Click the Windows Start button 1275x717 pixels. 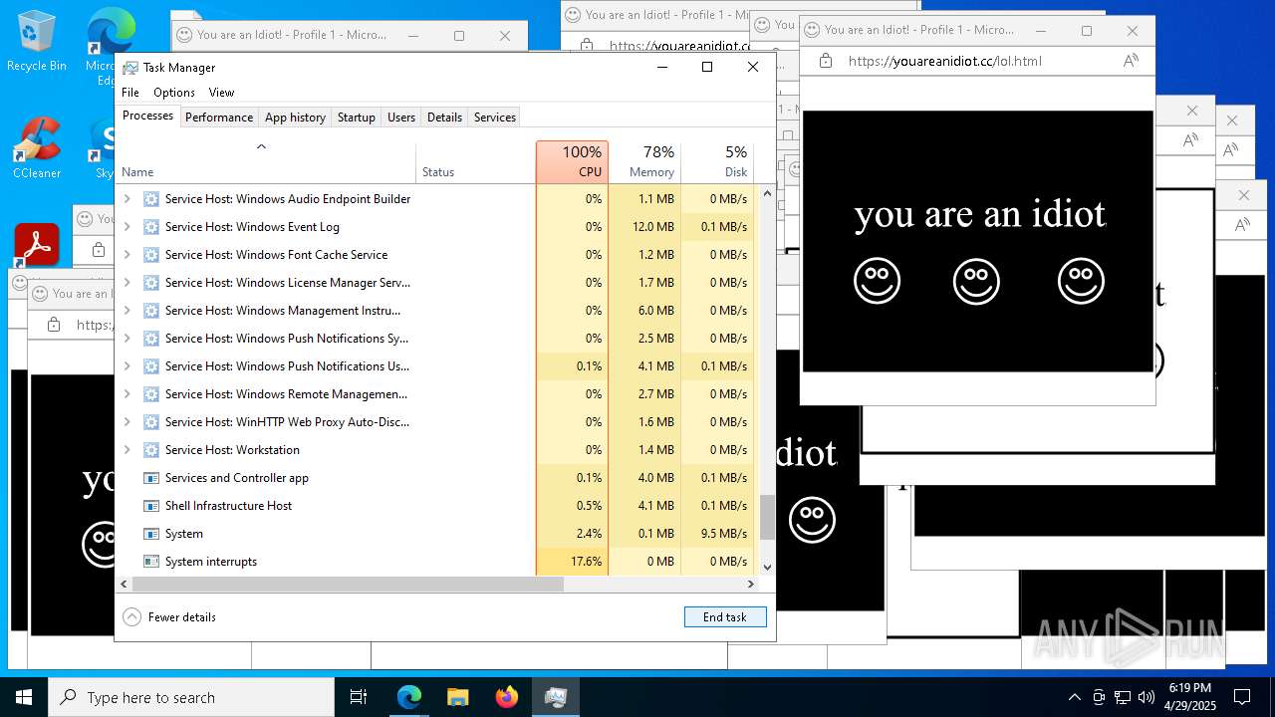click(x=24, y=697)
